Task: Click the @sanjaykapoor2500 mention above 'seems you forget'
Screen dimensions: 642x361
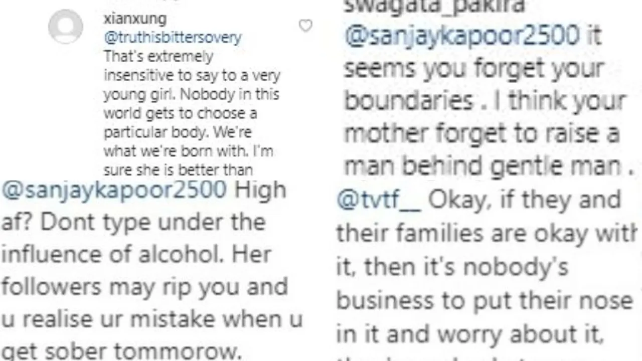Action: 462,36
